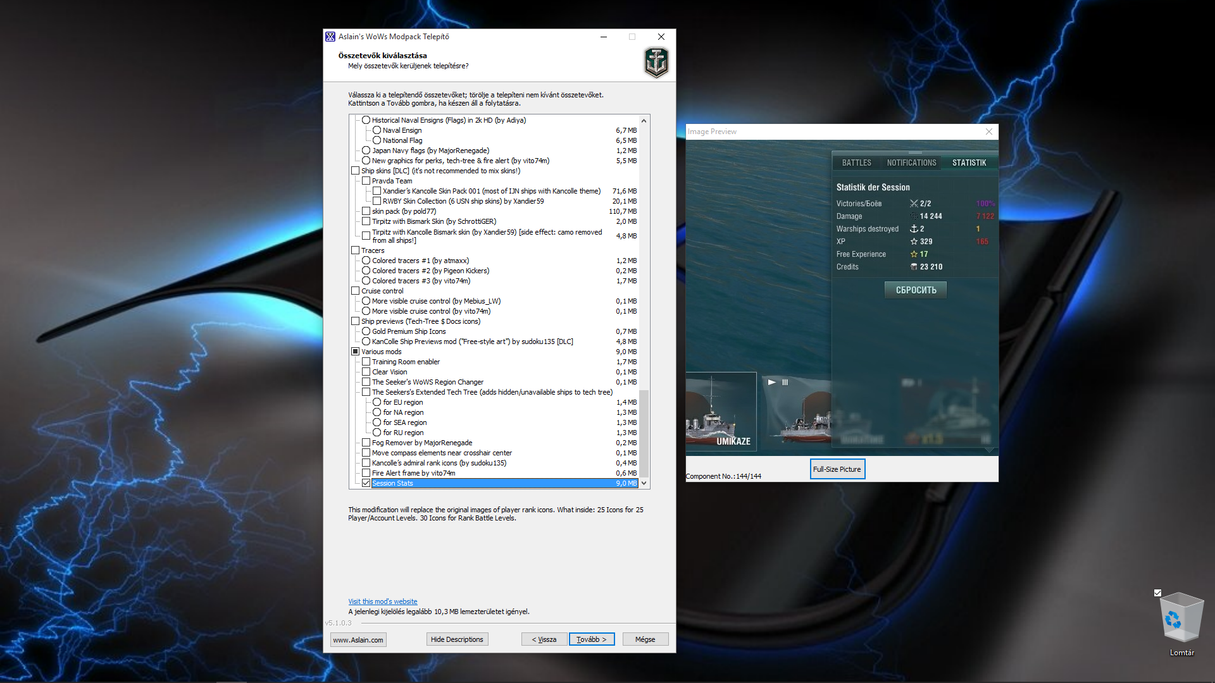Select the 'for NA region' option
This screenshot has width=1215, height=683.
pyautogui.click(x=377, y=412)
